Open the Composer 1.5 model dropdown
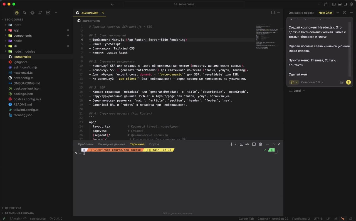 pos(312,82)
